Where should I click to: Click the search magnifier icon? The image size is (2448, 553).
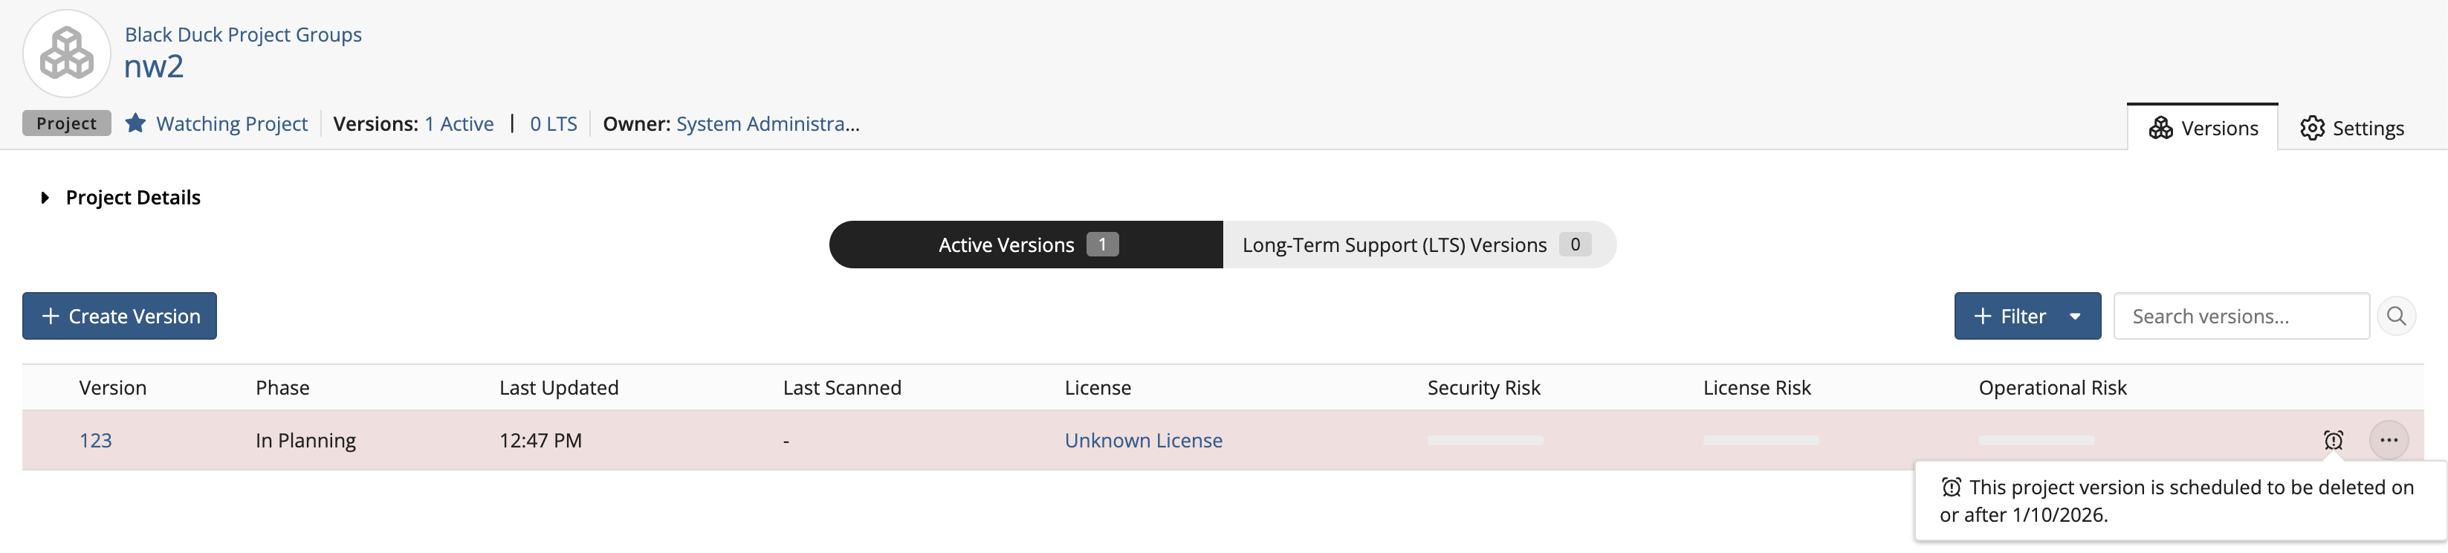click(2396, 317)
